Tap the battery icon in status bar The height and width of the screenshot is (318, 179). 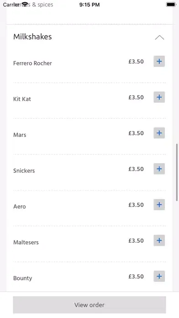pyautogui.click(x=171, y=5)
